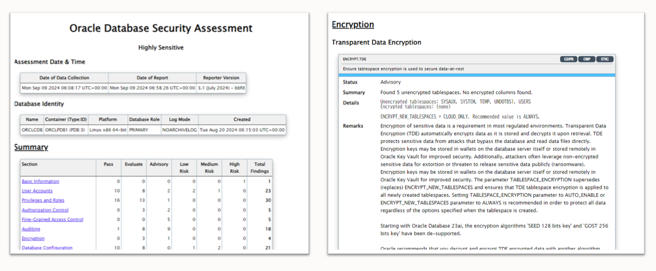Click the Found 5 unencrypted tablespaces summary text

click(x=456, y=92)
